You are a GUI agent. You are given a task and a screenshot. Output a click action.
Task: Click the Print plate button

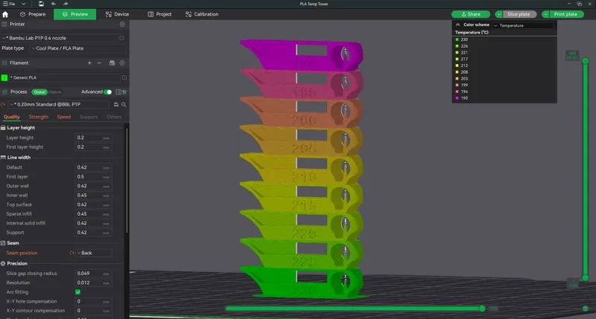click(565, 14)
